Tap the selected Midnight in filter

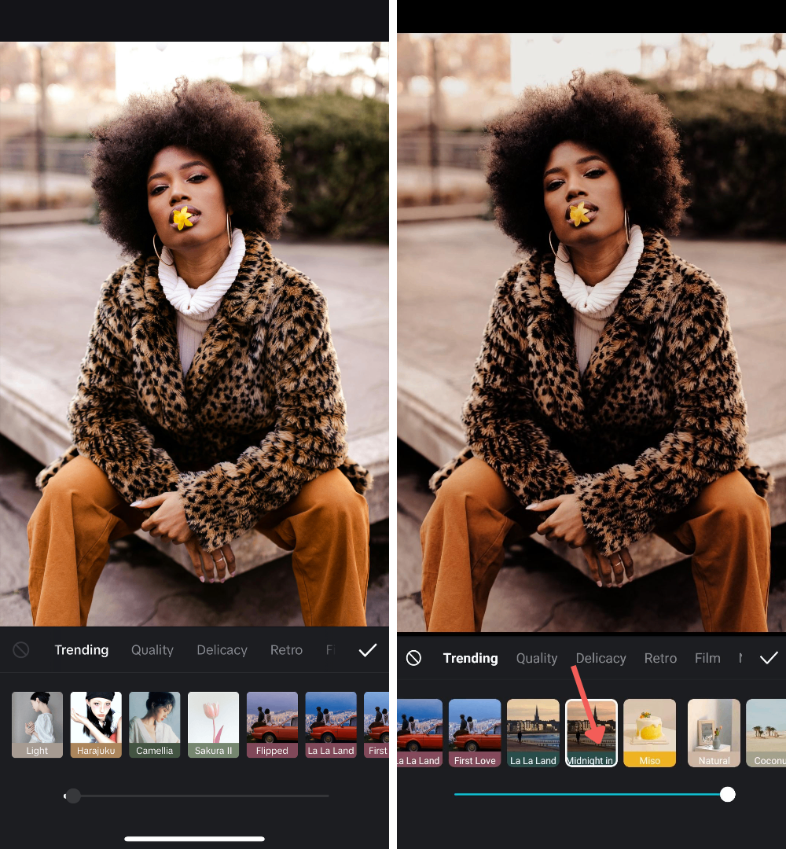coord(591,733)
